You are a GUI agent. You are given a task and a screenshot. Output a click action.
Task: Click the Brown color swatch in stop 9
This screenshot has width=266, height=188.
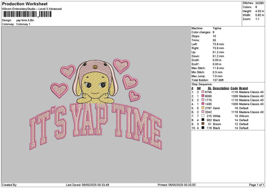click(204, 124)
